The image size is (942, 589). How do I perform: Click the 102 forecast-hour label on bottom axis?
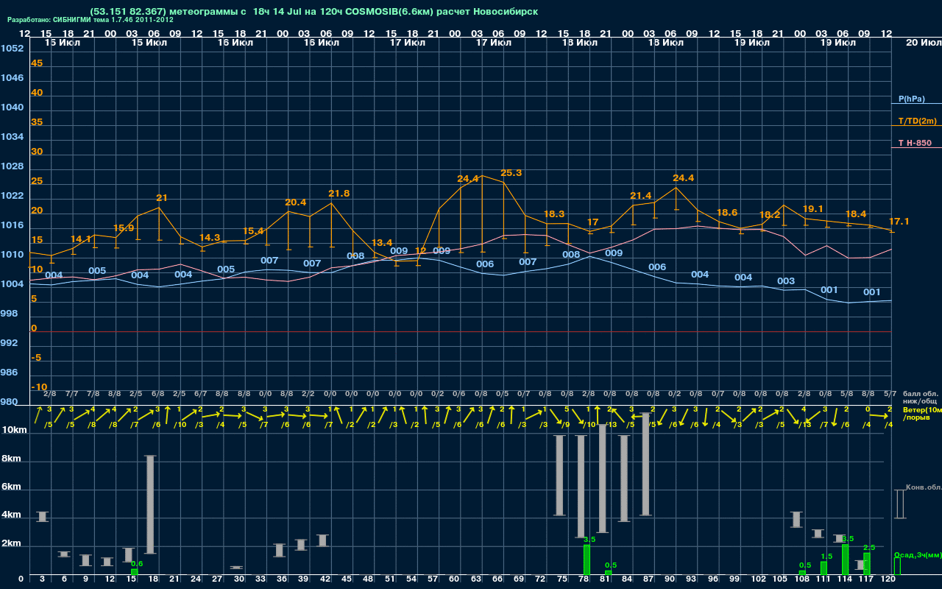point(759,579)
